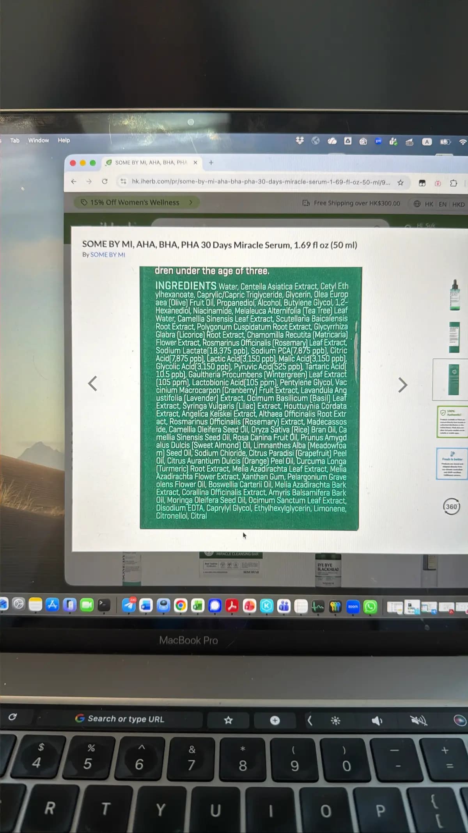Go back to the previous page in Chrome
The image size is (468, 833).
click(73, 182)
